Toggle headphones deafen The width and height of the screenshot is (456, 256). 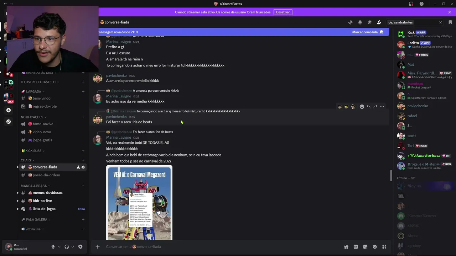click(67, 247)
